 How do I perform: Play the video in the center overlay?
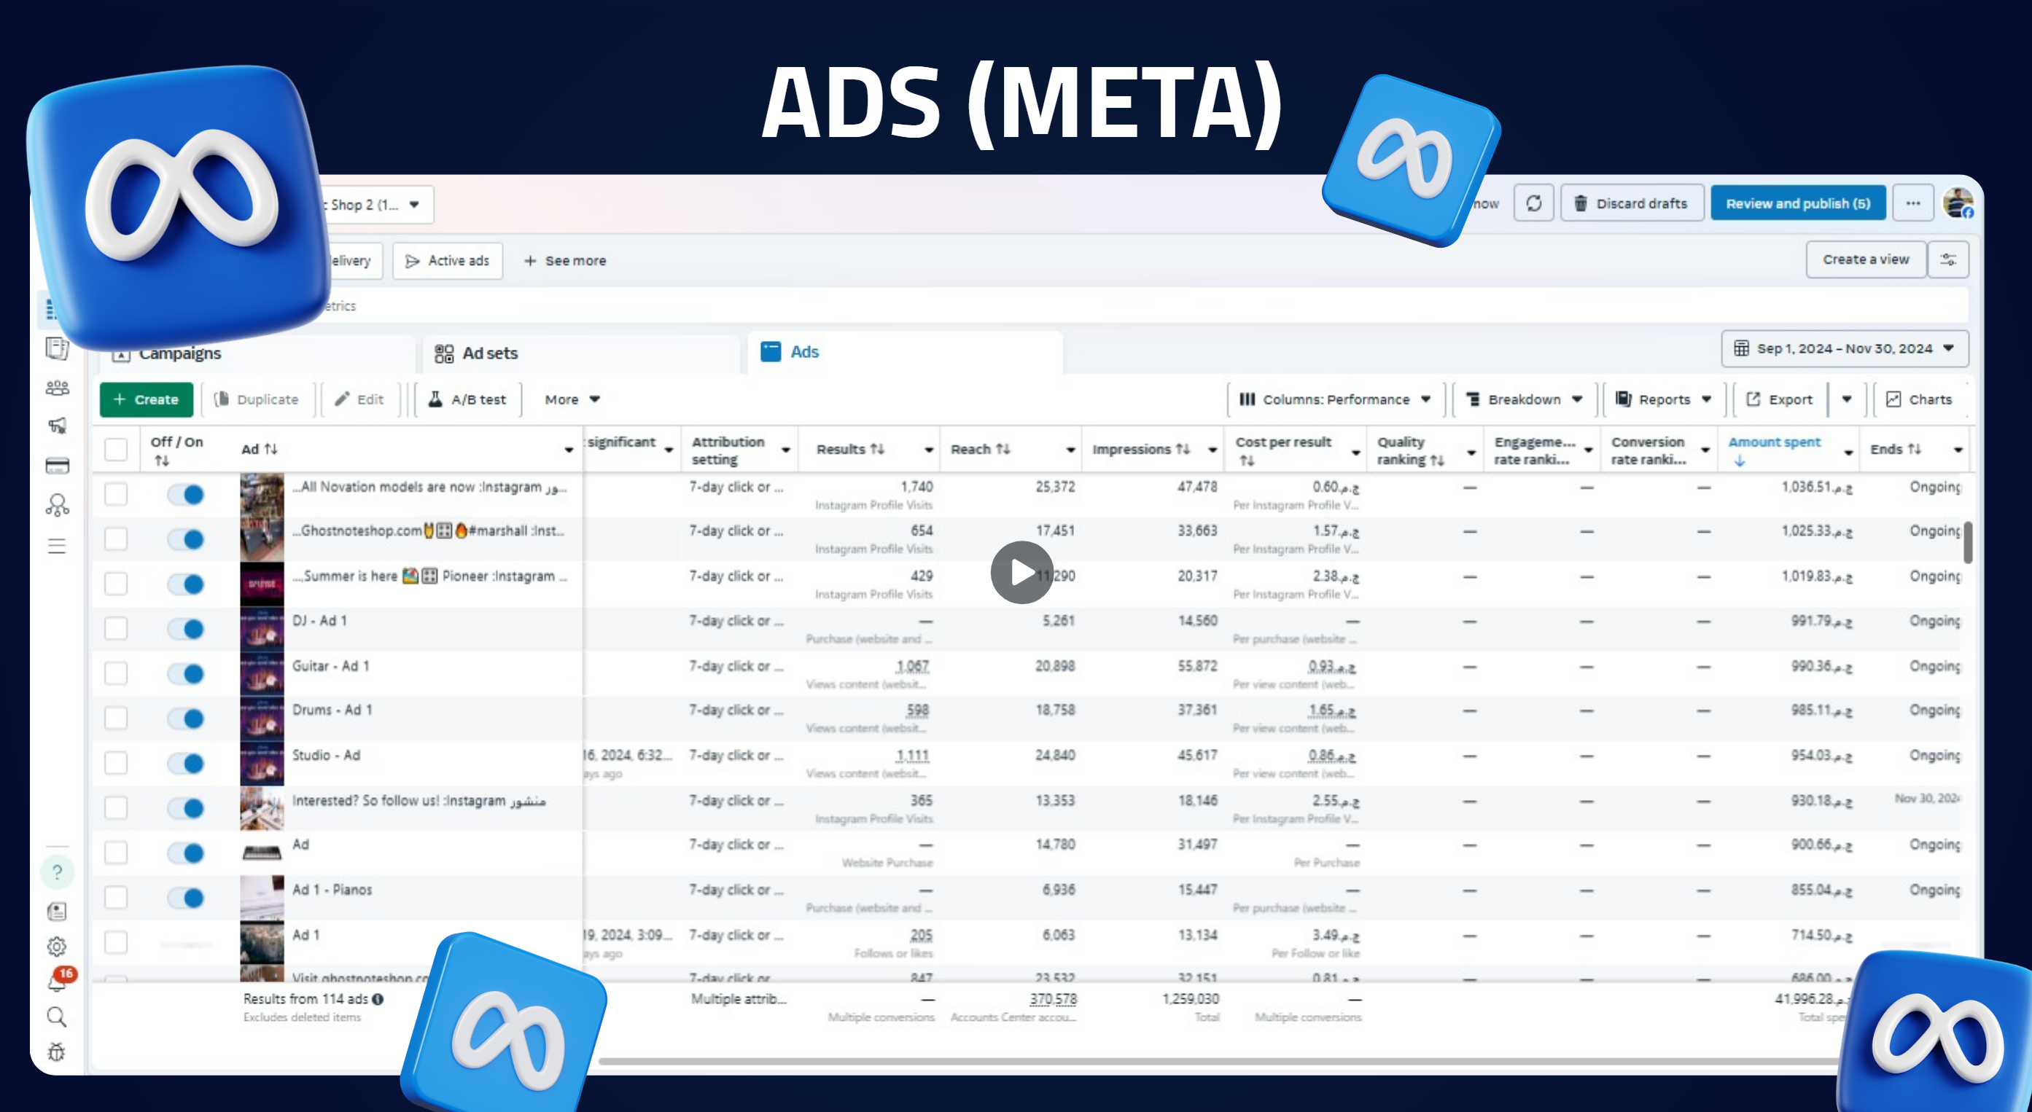[x=1021, y=573]
